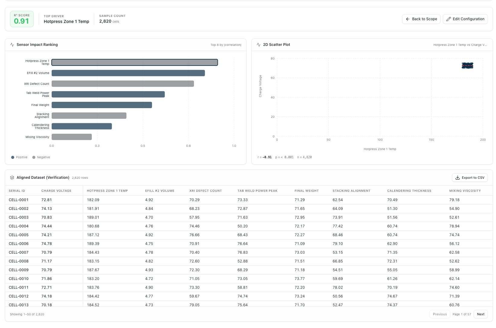The image size is (496, 328).
Task: Click the top driver Hotpress Zone 1 Temp text
Action: click(x=66, y=21)
